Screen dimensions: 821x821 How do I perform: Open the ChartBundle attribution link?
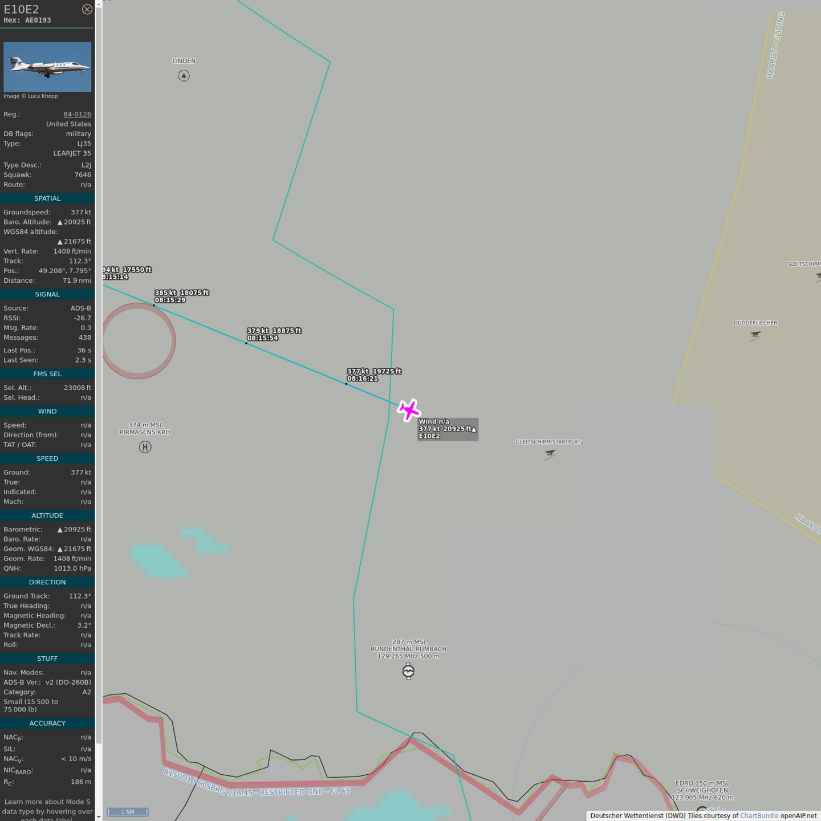coord(759,815)
